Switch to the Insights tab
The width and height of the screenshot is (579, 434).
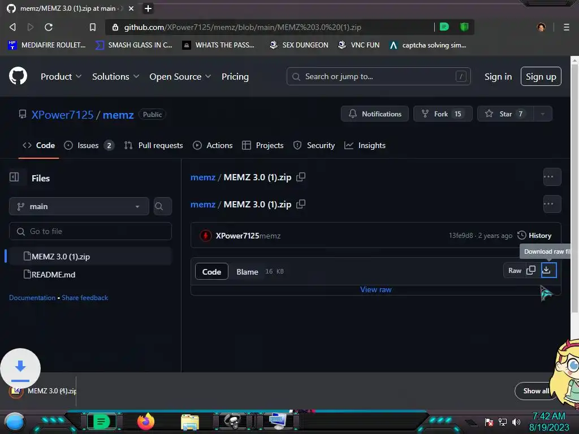point(365,145)
